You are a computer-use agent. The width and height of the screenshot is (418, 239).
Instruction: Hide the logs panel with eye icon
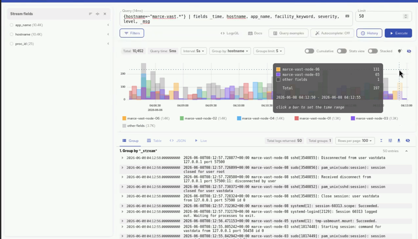click(408, 140)
